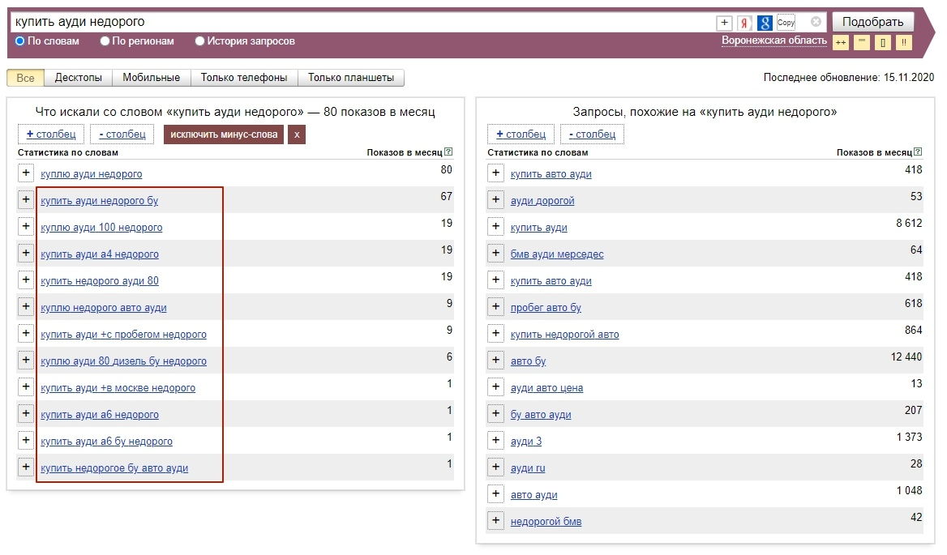Click the plus next to "недорогой бмв"
This screenshot has width=947, height=555.
click(x=495, y=521)
